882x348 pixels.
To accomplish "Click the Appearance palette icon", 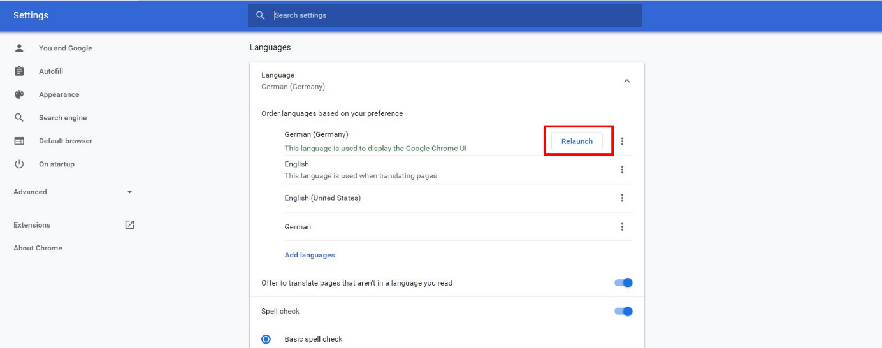I will coord(19,94).
